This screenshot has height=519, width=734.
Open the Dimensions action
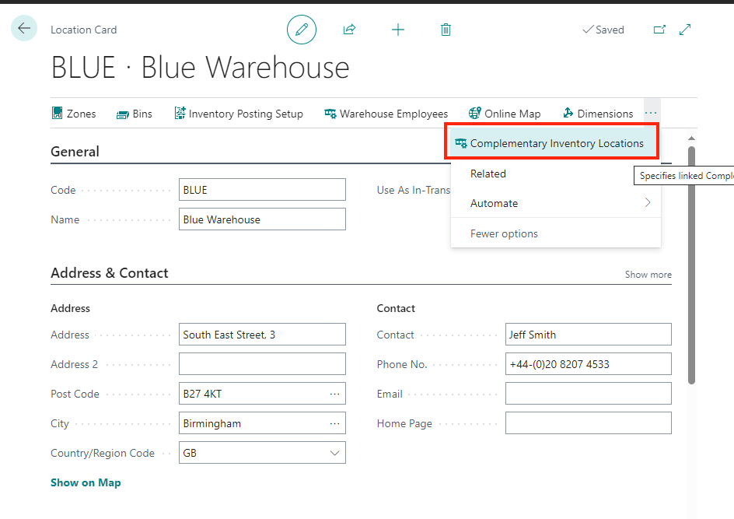click(x=597, y=114)
